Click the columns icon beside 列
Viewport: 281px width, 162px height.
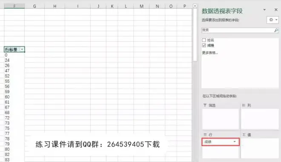click(x=244, y=105)
